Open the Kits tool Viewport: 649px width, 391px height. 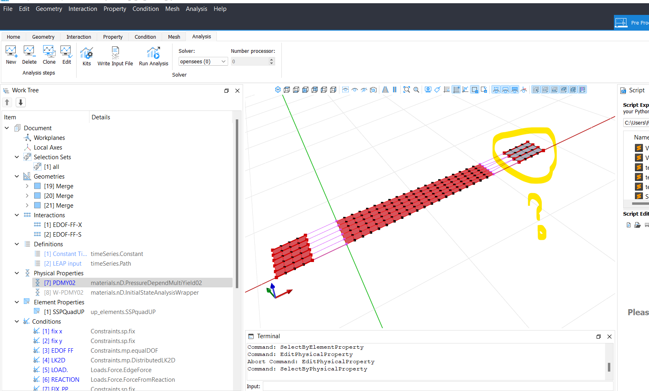pyautogui.click(x=87, y=56)
